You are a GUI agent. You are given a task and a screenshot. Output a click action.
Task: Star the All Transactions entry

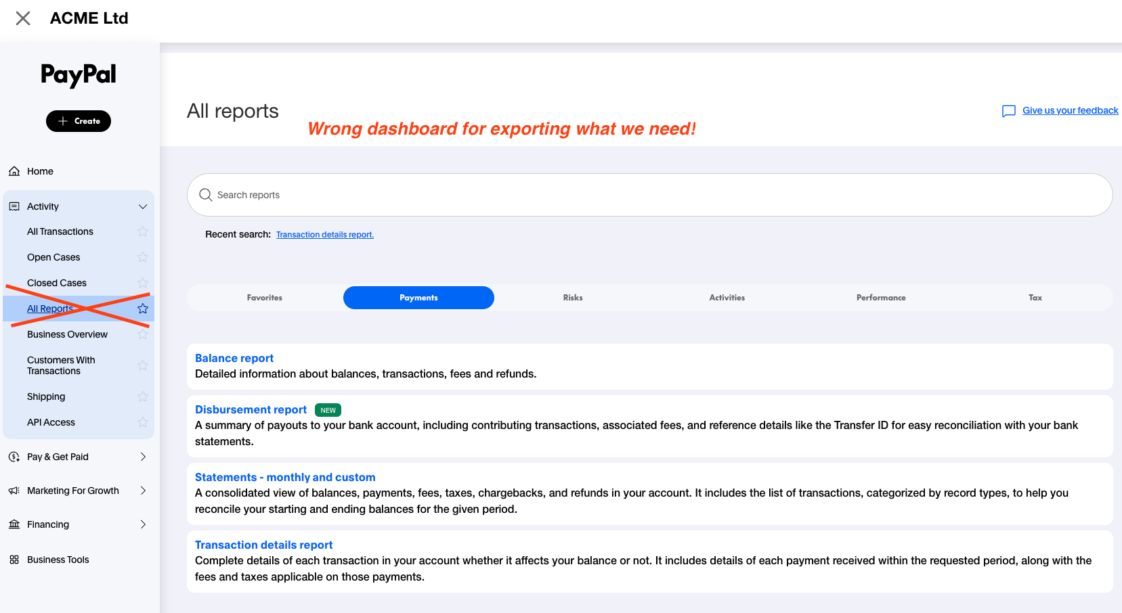pos(143,231)
